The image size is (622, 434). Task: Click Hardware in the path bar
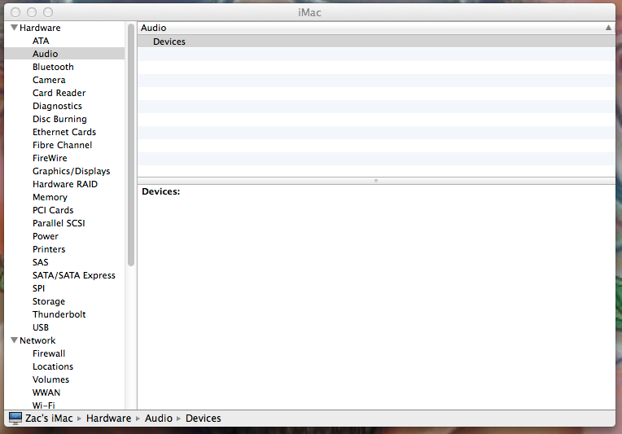tap(109, 419)
